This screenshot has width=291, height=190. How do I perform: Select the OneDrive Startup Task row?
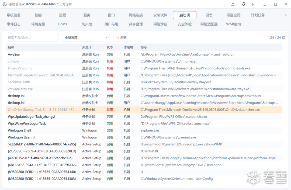pos(144,110)
